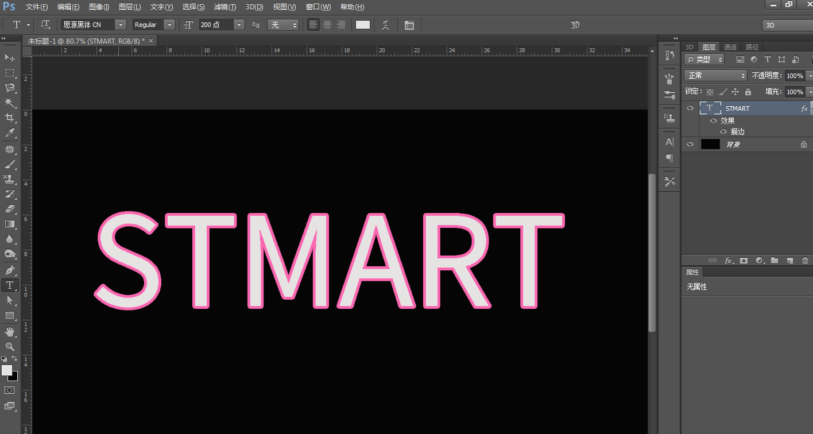Screen dimensions: 813x434
Task: Select the Zoom tool
Action: coord(10,346)
